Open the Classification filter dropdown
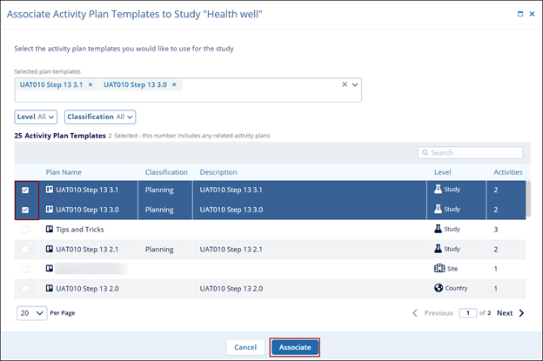 tap(99, 117)
